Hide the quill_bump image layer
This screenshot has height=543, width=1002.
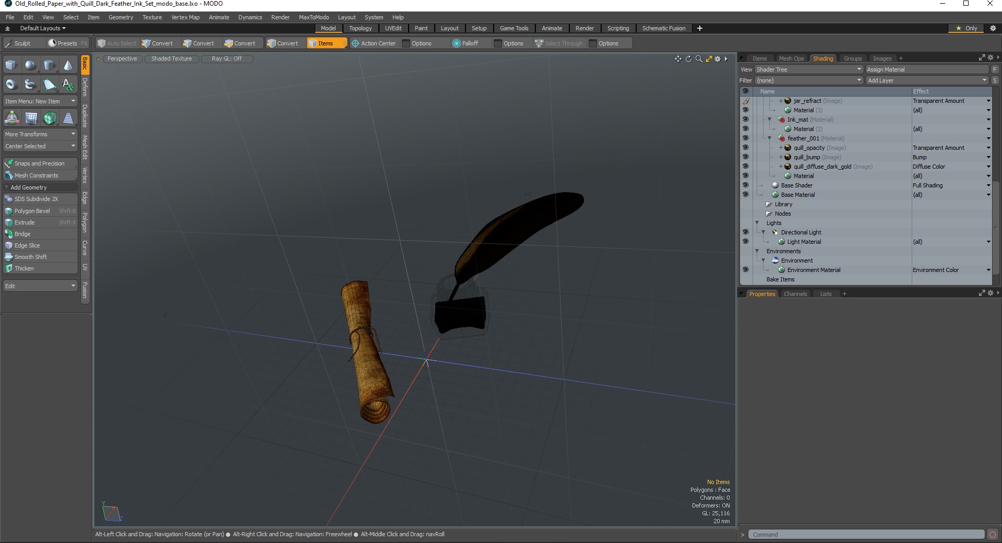coord(746,157)
